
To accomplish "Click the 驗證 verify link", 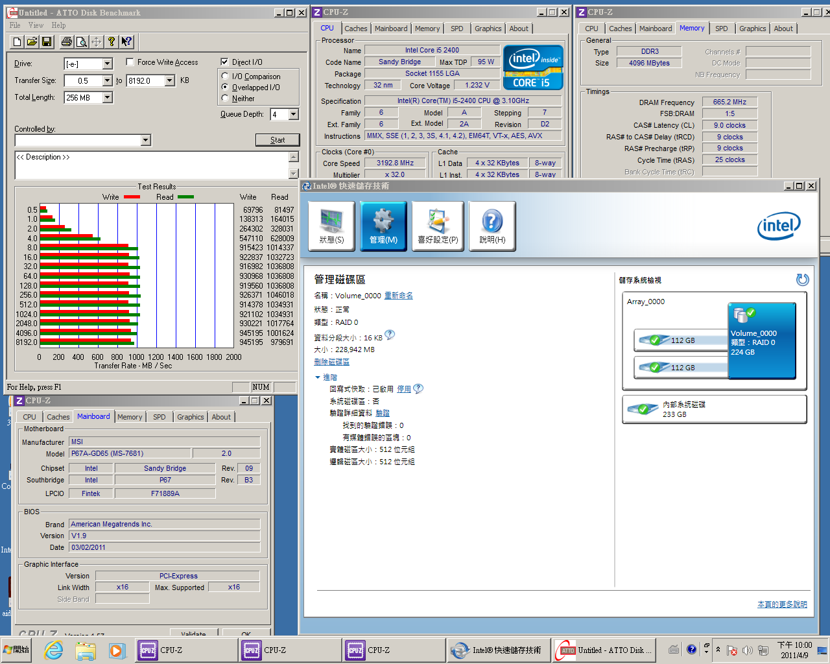I will [x=383, y=413].
